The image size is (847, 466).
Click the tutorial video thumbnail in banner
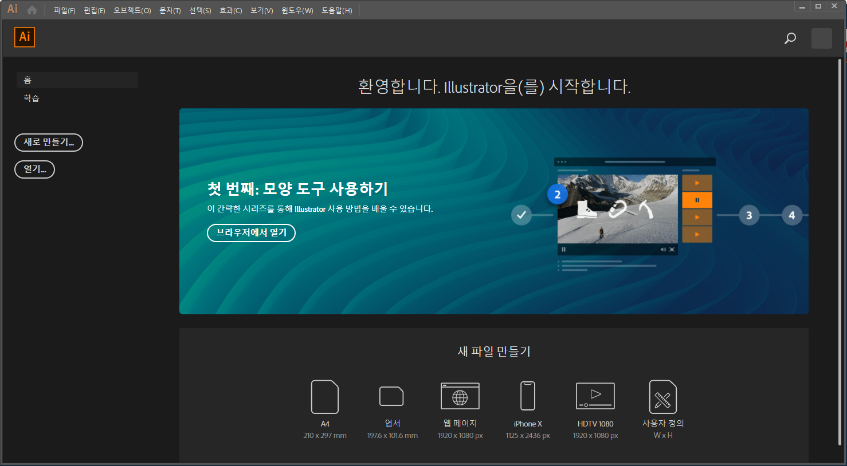618,209
